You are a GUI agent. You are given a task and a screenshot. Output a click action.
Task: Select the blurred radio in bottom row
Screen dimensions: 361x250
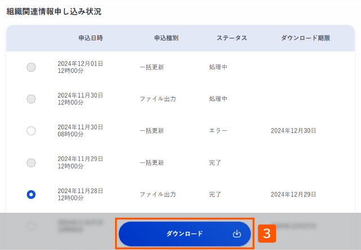(31, 226)
